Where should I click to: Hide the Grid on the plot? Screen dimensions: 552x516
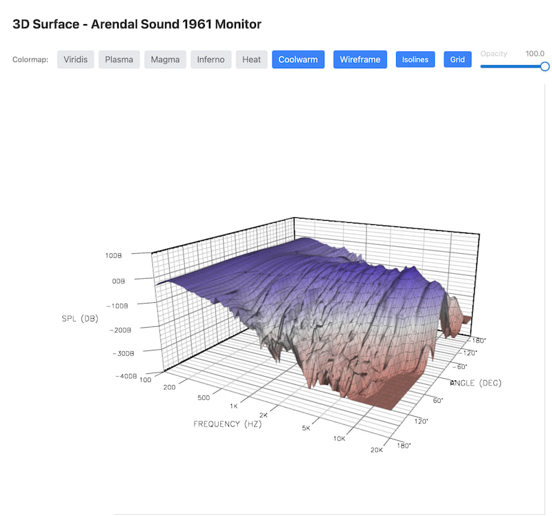coord(457,59)
